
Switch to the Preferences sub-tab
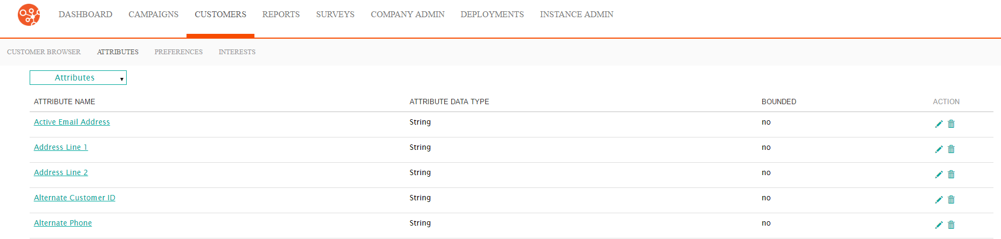click(178, 52)
